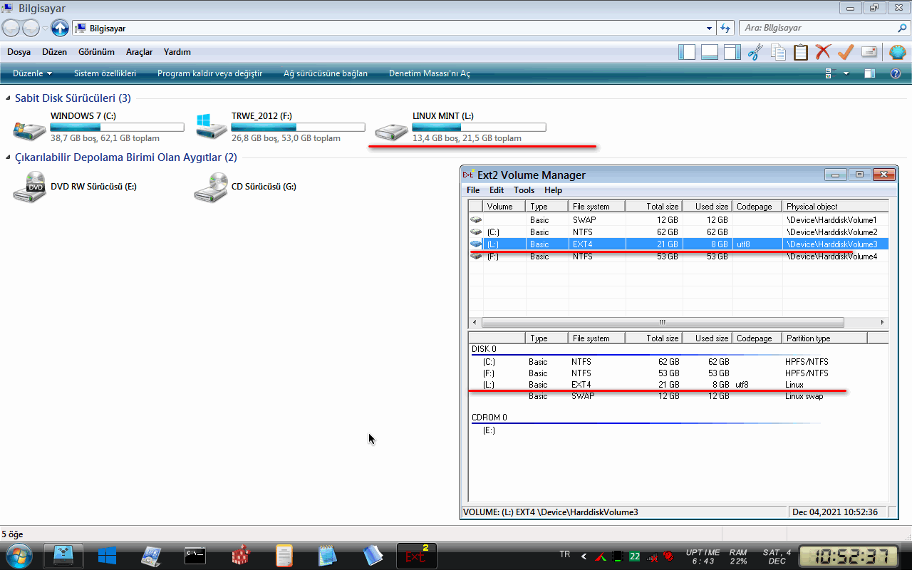Open Help menu in Ext2 Volume Manager
Screen dimensions: 912x570
[553, 190]
